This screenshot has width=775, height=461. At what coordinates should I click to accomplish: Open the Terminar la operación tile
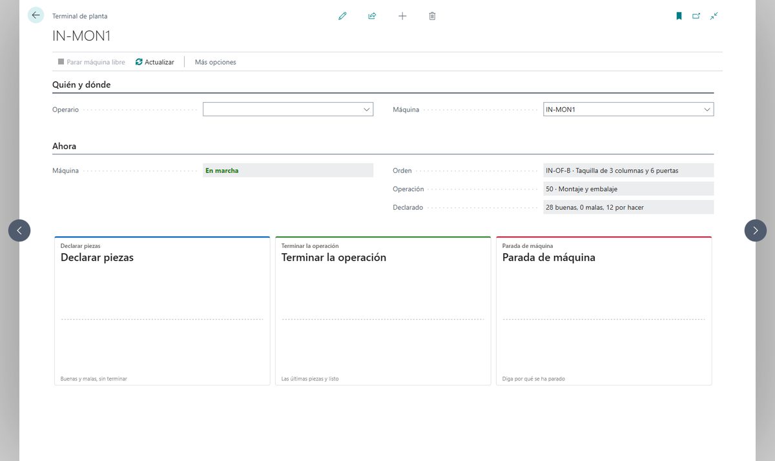click(x=383, y=311)
